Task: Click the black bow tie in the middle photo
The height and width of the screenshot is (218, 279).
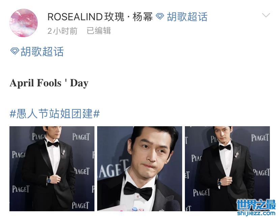Action: coord(138,191)
